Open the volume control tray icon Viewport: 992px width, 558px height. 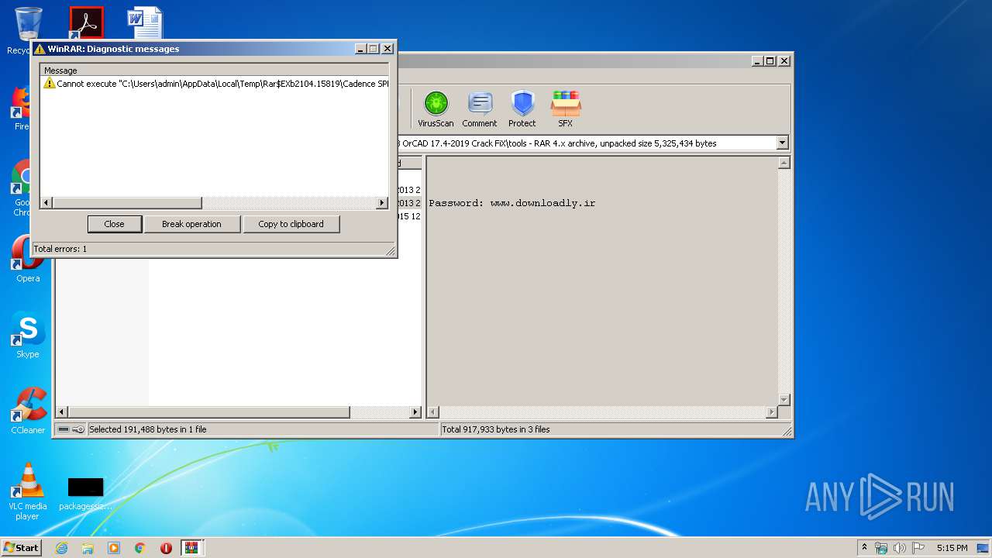click(x=900, y=548)
